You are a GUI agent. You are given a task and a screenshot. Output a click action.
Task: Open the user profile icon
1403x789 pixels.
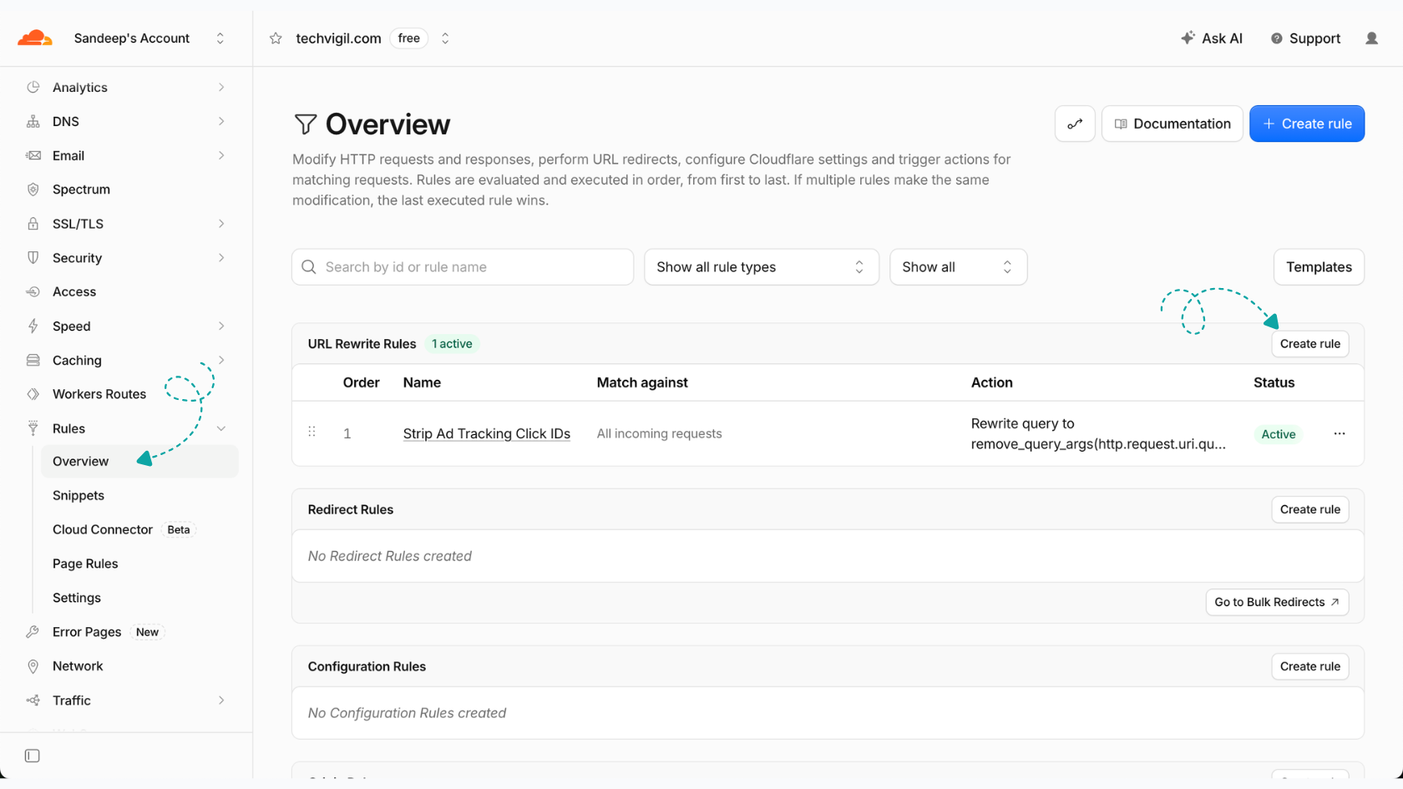(1371, 38)
